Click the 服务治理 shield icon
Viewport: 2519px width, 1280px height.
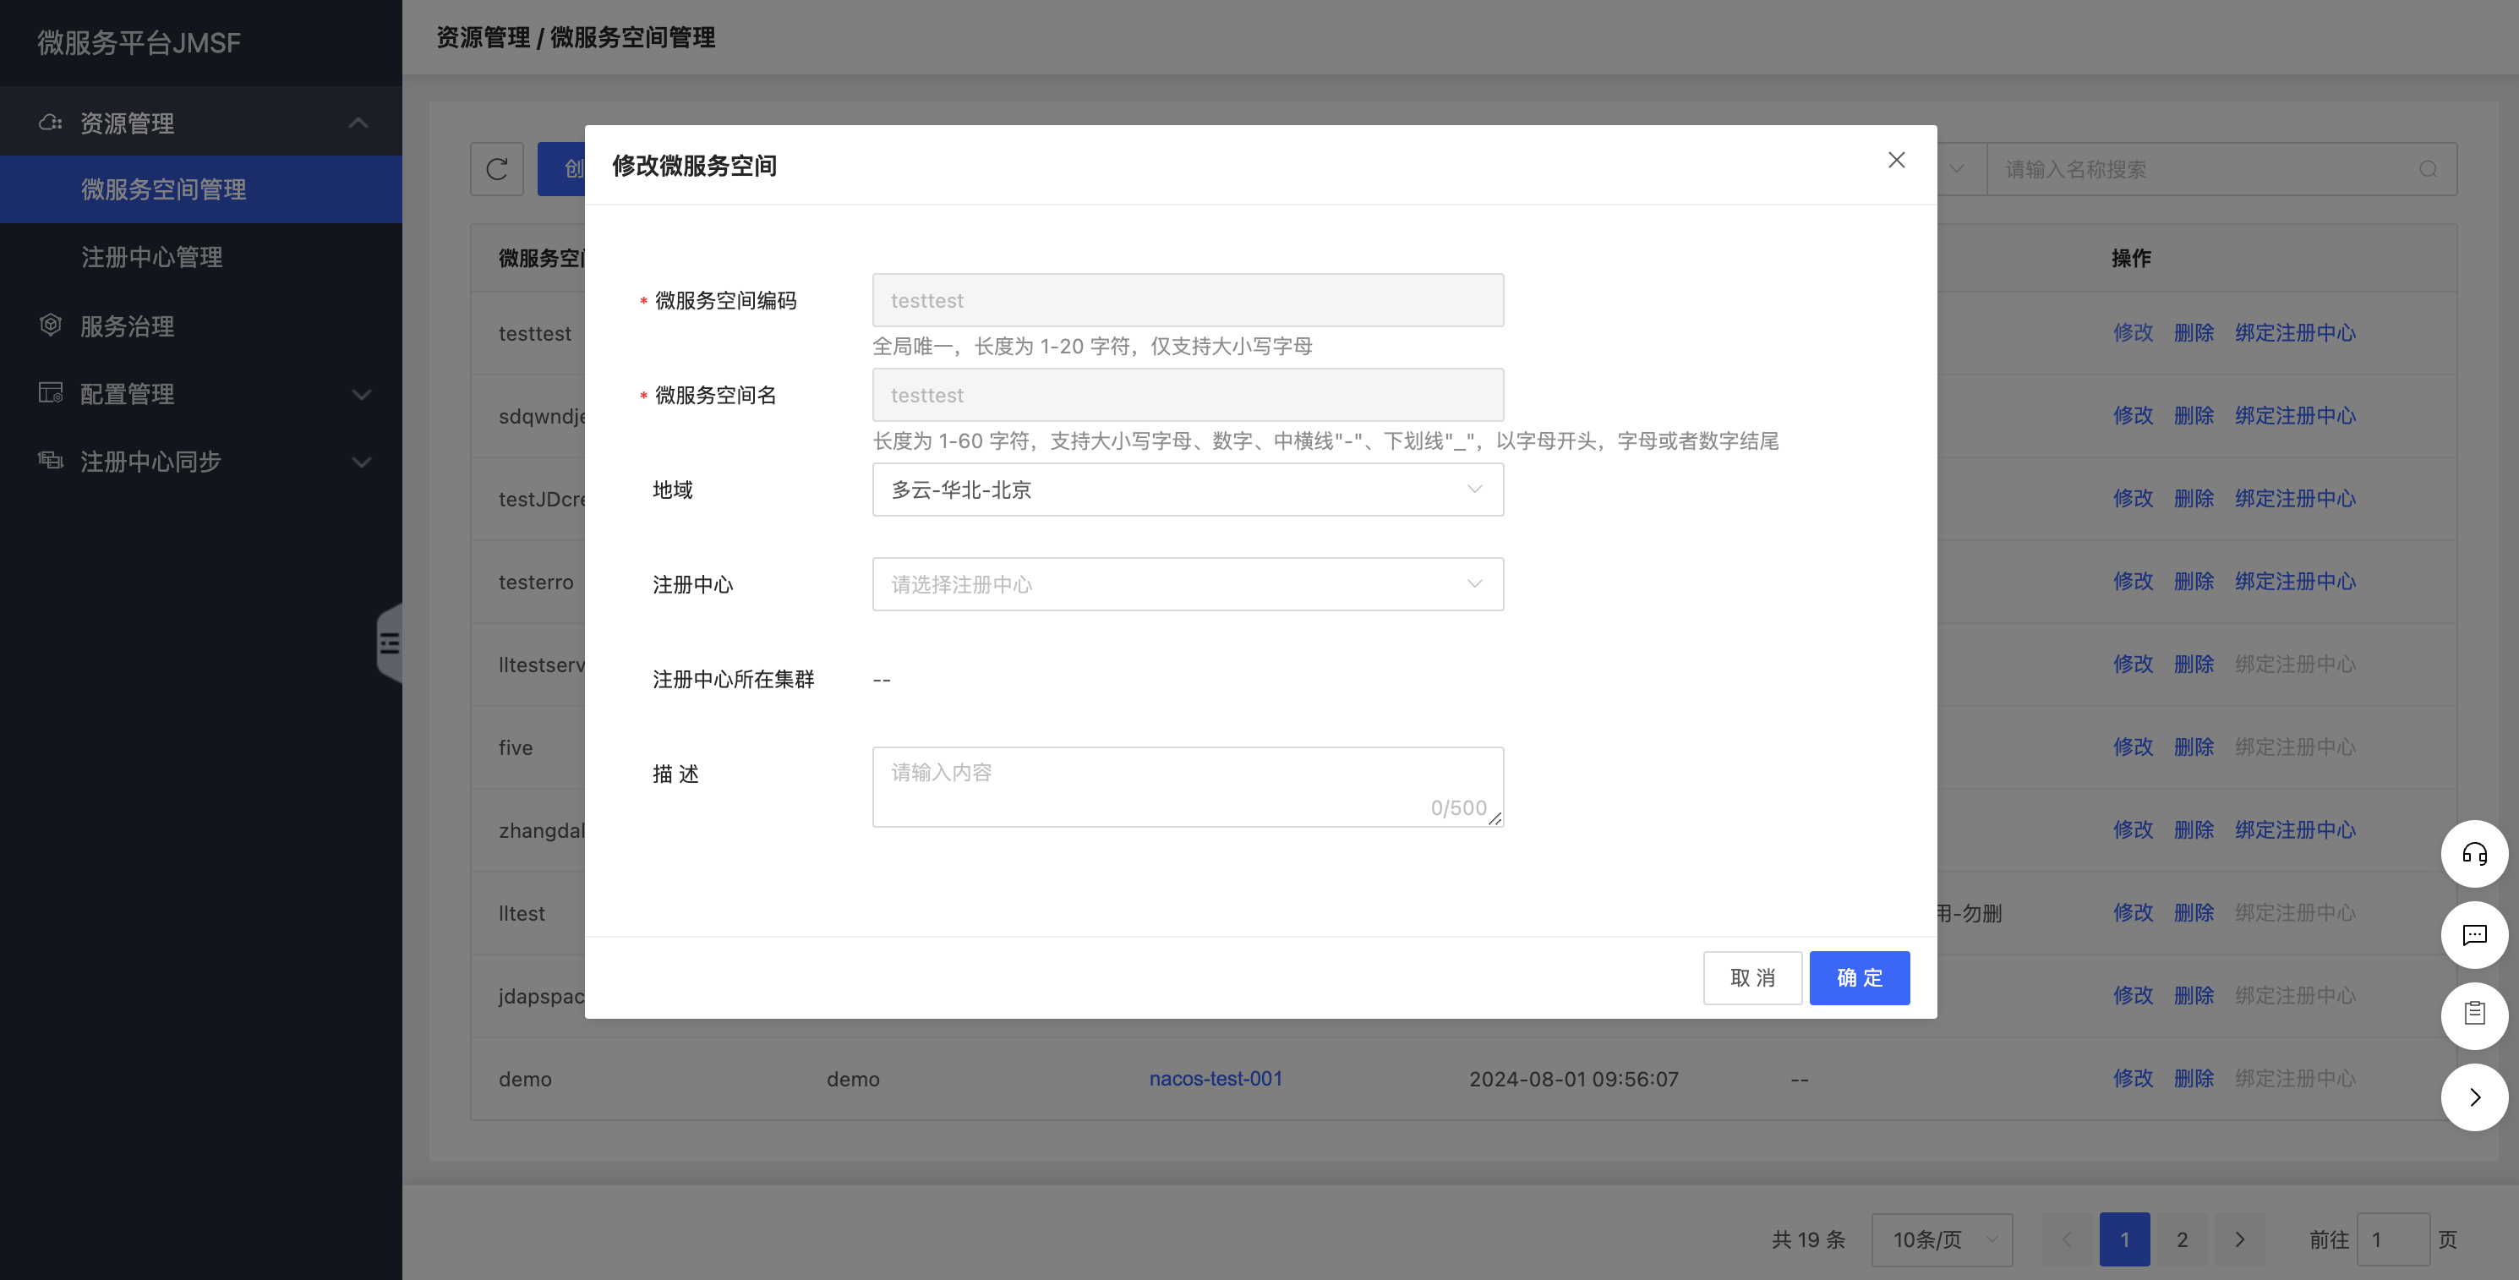click(50, 325)
